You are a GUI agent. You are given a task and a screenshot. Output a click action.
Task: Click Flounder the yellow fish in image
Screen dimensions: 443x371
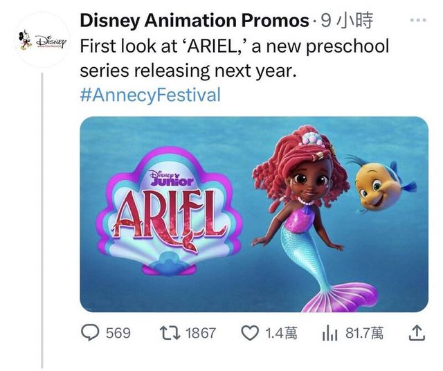click(383, 183)
